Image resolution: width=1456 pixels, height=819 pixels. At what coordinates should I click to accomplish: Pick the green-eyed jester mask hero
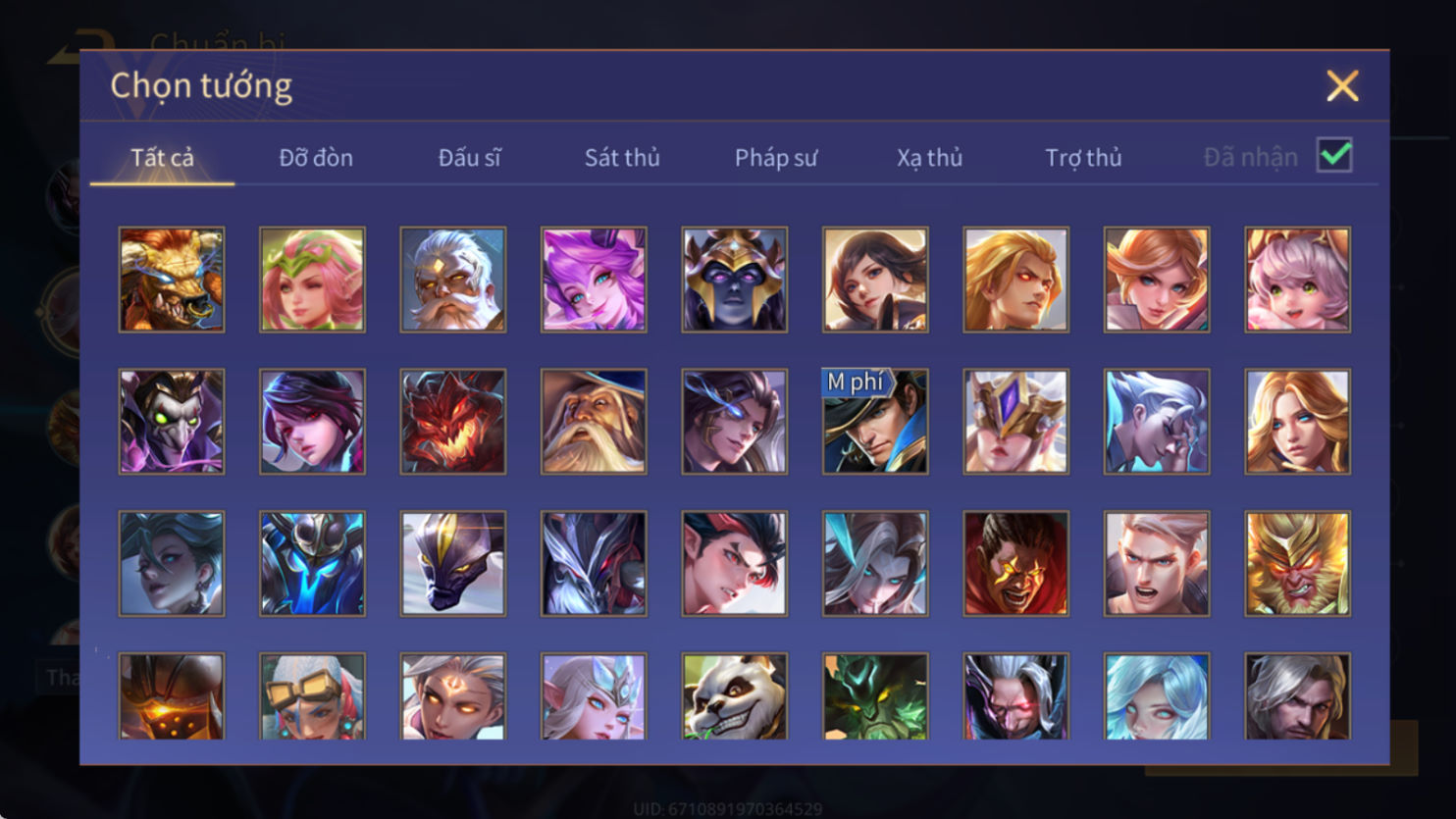point(172,422)
